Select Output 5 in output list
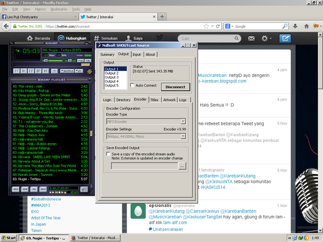 [x=115, y=86]
